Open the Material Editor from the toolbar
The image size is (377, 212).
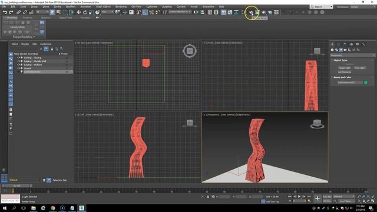(x=243, y=12)
